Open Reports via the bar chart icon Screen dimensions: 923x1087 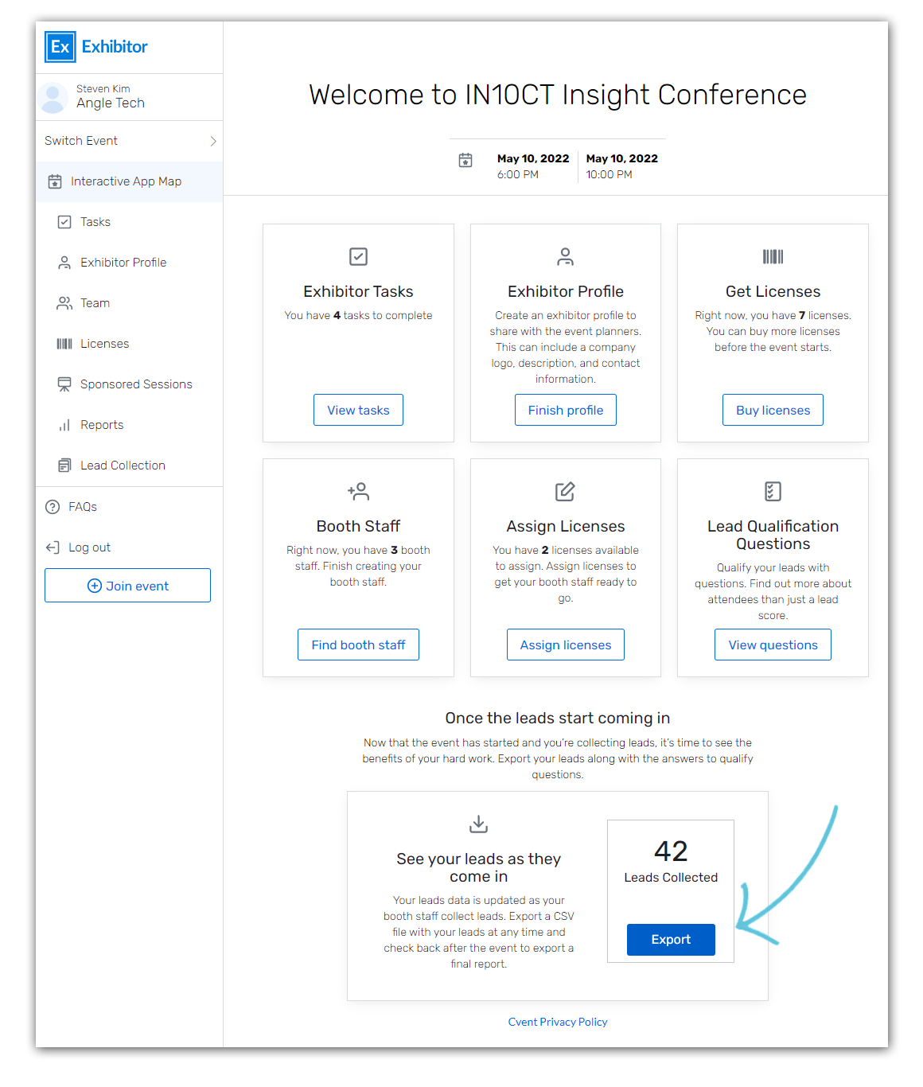[x=64, y=425]
